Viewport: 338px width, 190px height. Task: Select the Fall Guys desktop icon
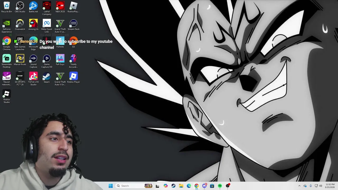point(60,60)
